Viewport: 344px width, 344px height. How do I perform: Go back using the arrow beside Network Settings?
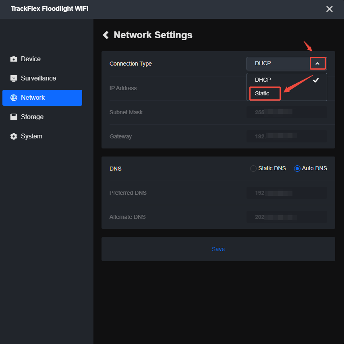tap(106, 35)
